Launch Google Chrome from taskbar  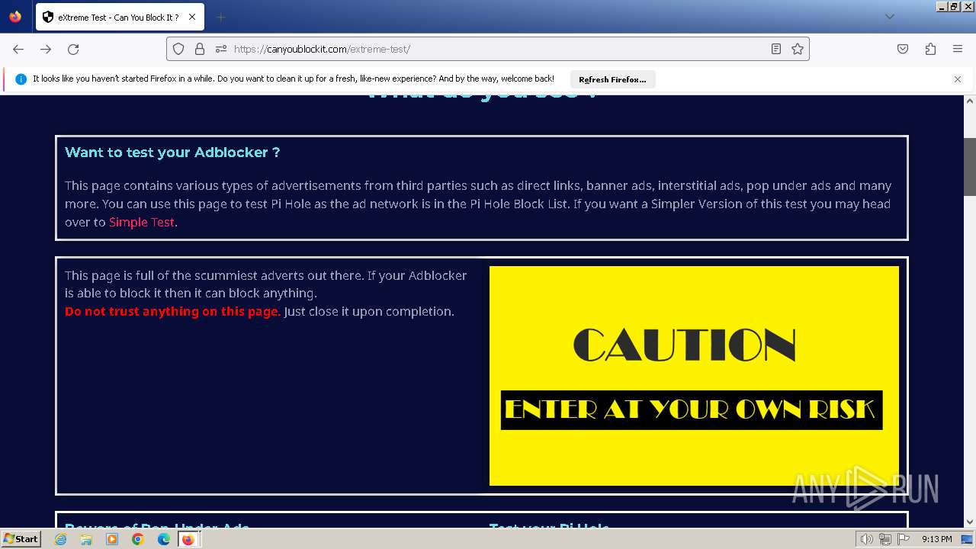point(138,539)
